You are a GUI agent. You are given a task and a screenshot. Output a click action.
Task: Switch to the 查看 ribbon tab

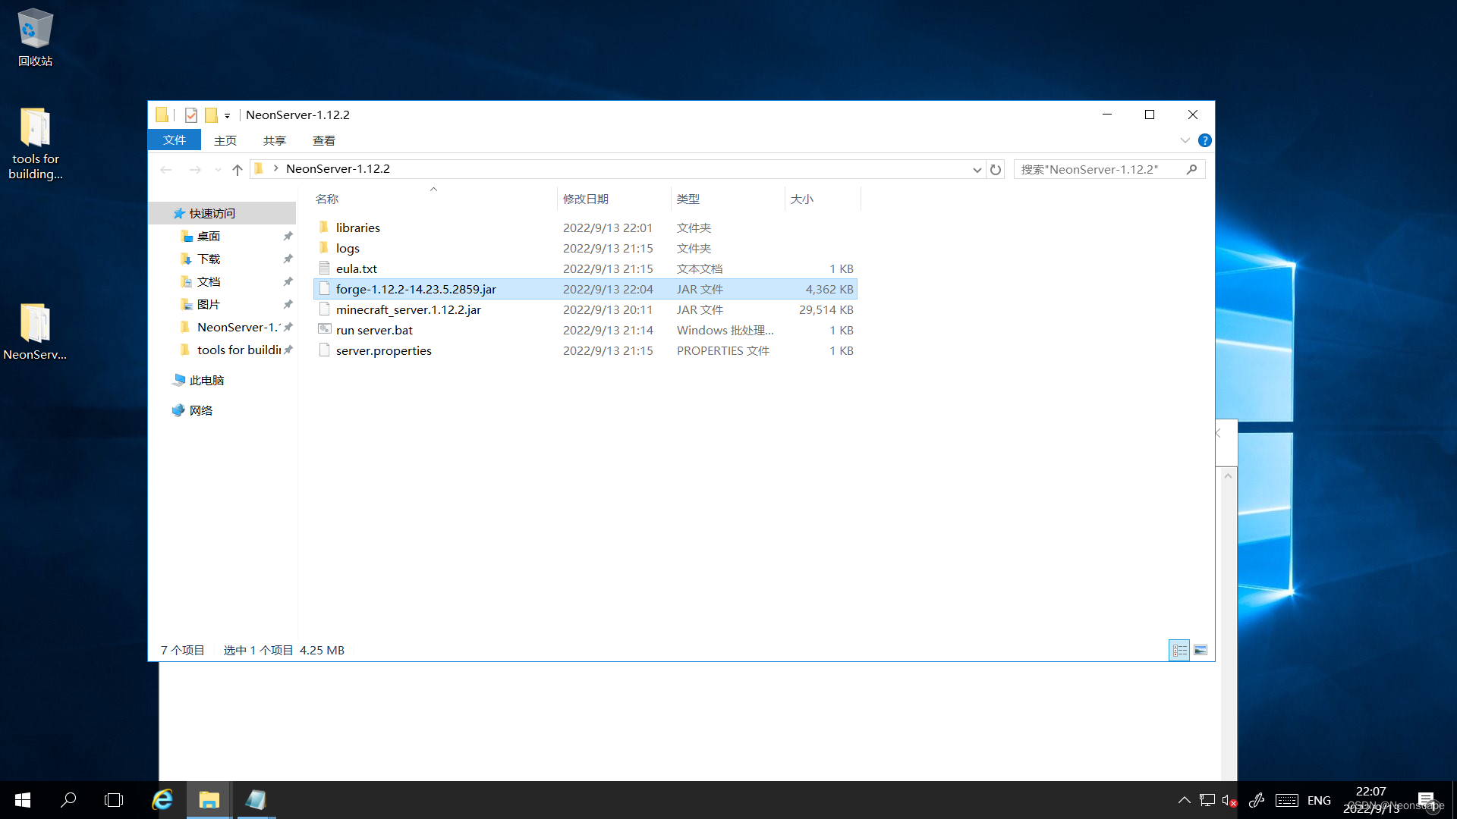tap(323, 140)
